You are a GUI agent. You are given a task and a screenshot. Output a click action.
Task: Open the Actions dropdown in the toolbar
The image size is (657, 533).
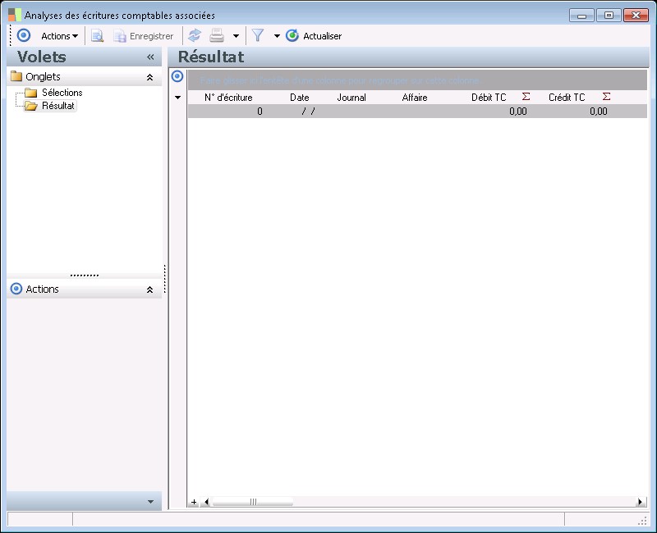click(x=59, y=36)
